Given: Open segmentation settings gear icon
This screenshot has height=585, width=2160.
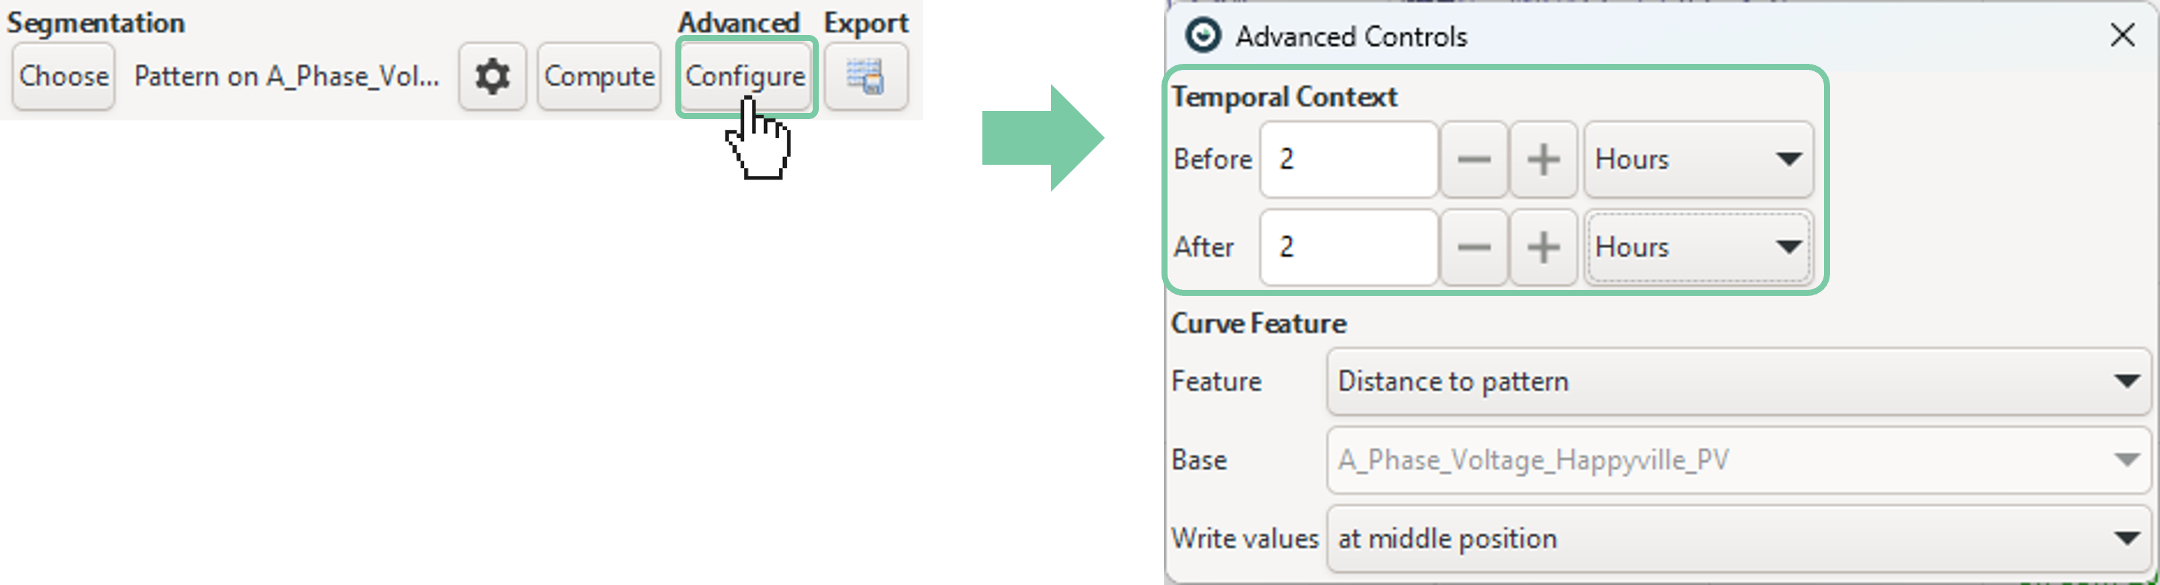Looking at the screenshot, I should pos(492,77).
